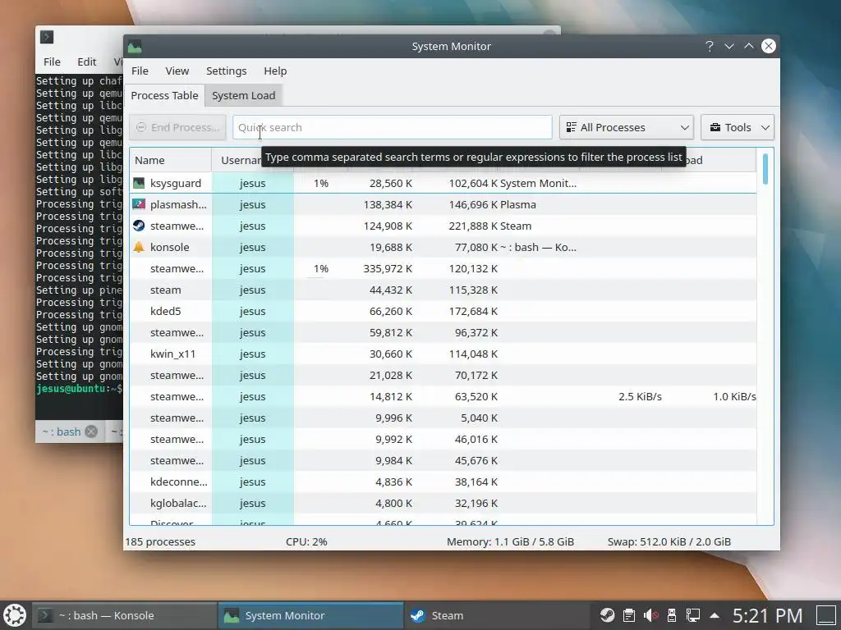Open the application launcher in panel
Screen dimensions: 841x630
tap(15, 615)
